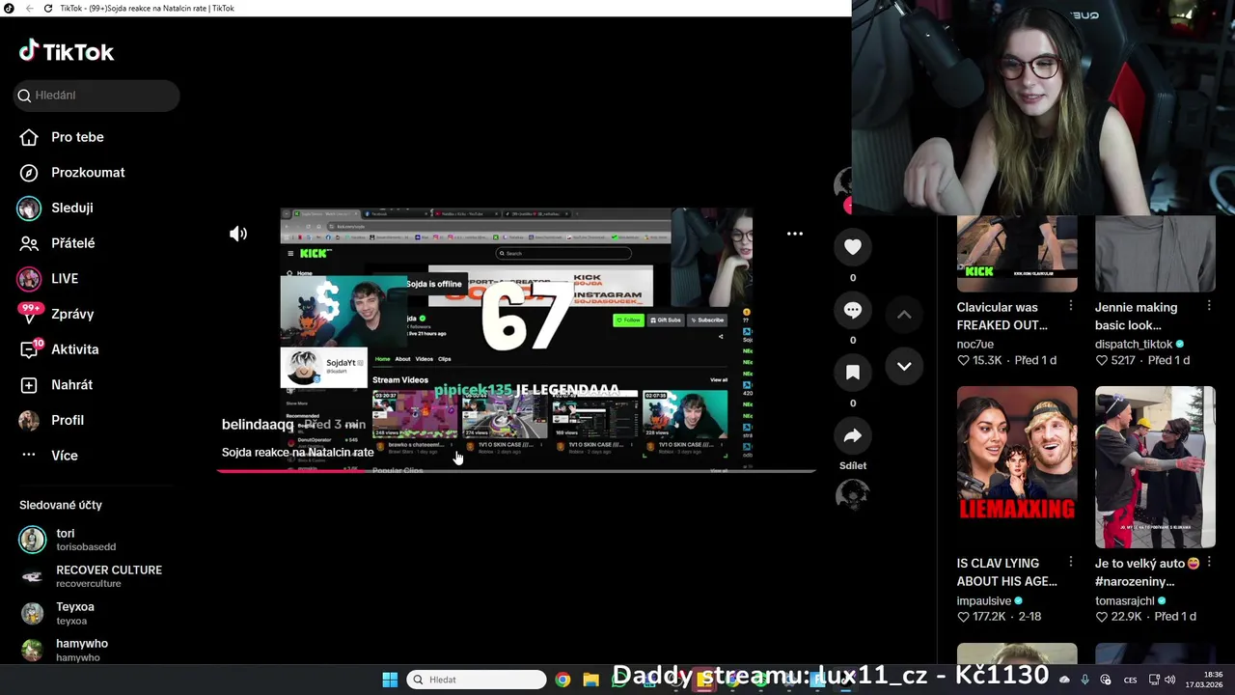This screenshot has width=1235, height=695.
Task: Open Windows Start menu
Action: pos(390,680)
